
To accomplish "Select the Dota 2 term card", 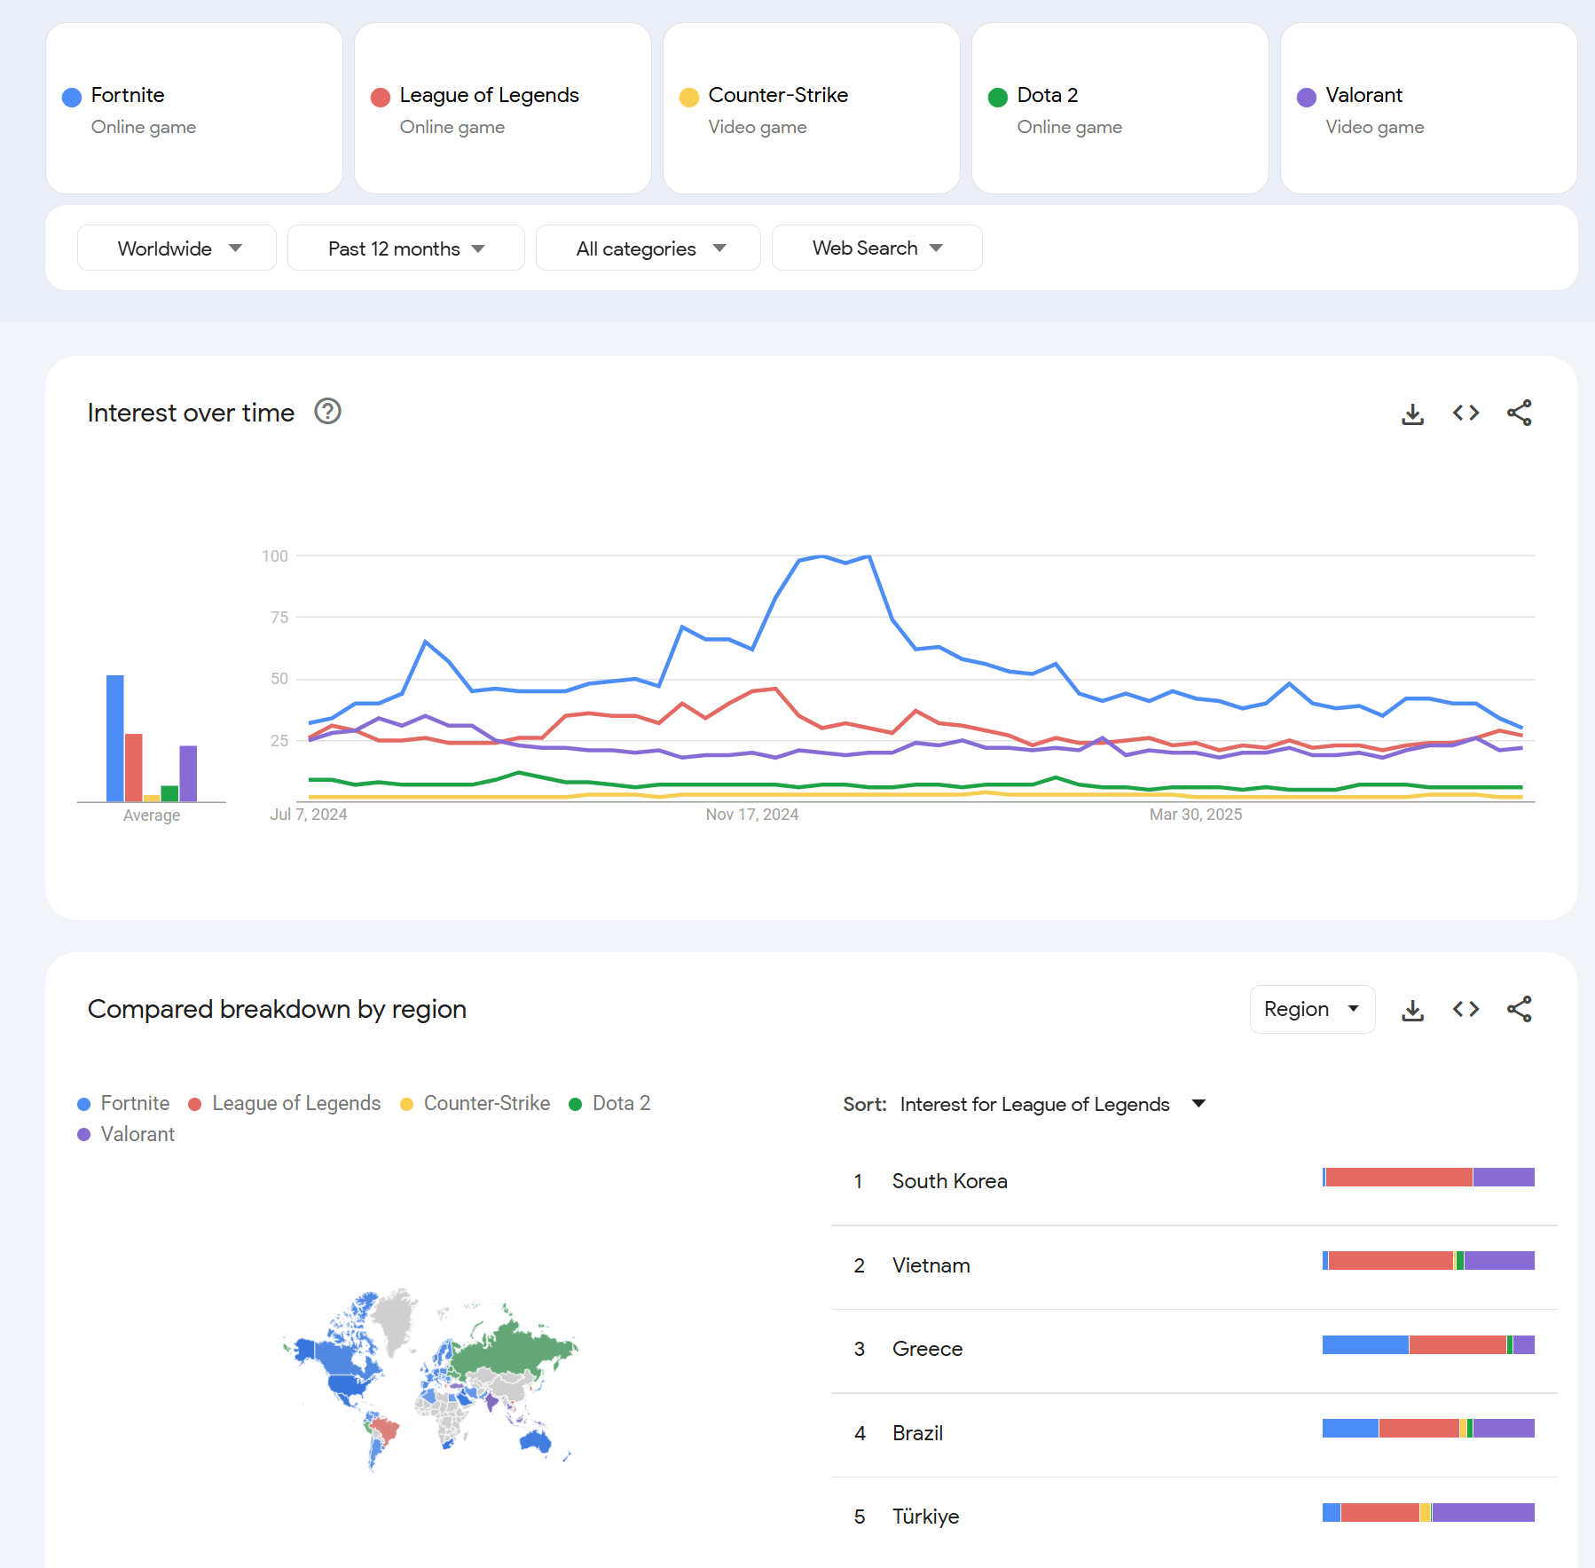I will tap(1120, 108).
